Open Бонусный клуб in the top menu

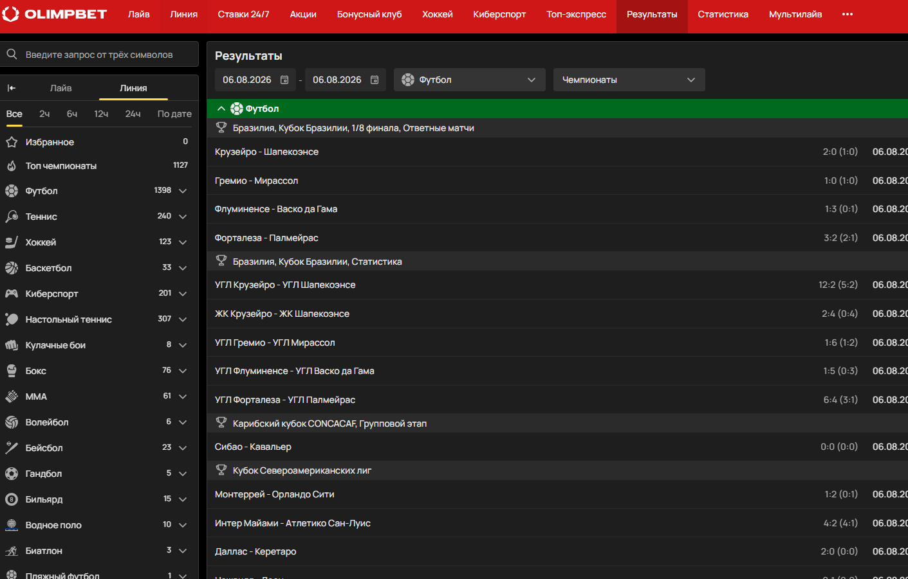[x=369, y=14]
